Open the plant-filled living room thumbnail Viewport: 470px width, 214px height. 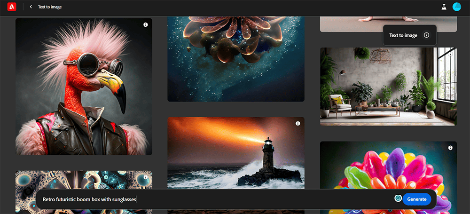(389, 87)
